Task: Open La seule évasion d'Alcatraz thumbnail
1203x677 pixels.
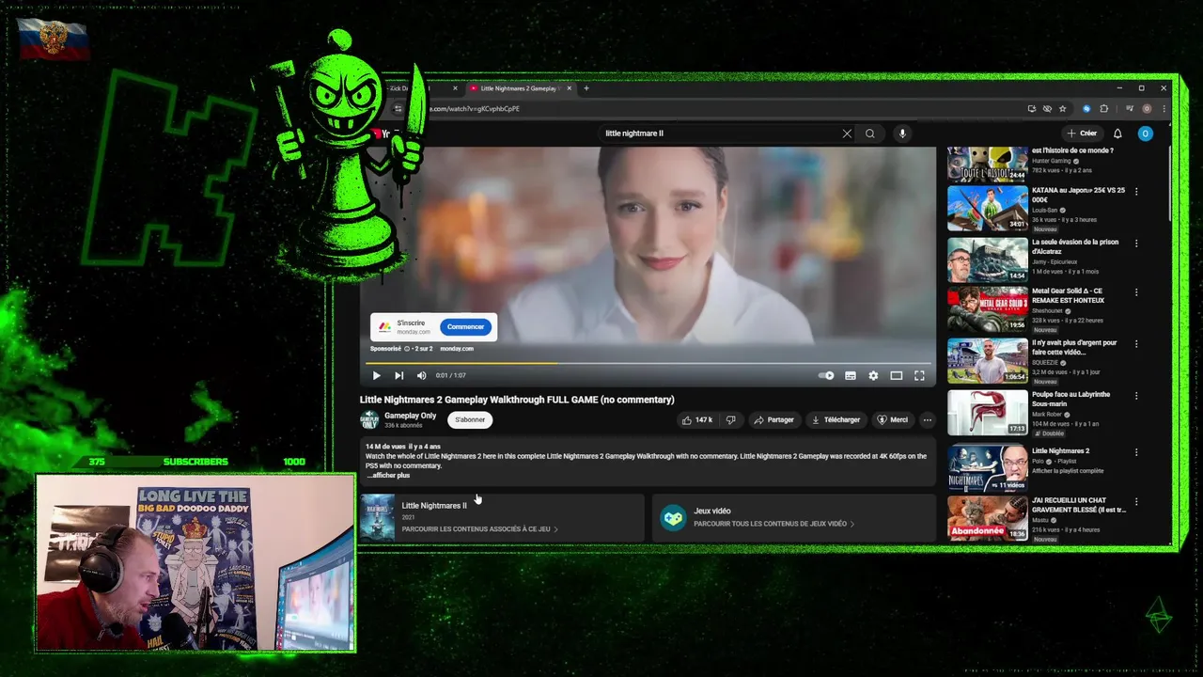Action: pyautogui.click(x=988, y=260)
